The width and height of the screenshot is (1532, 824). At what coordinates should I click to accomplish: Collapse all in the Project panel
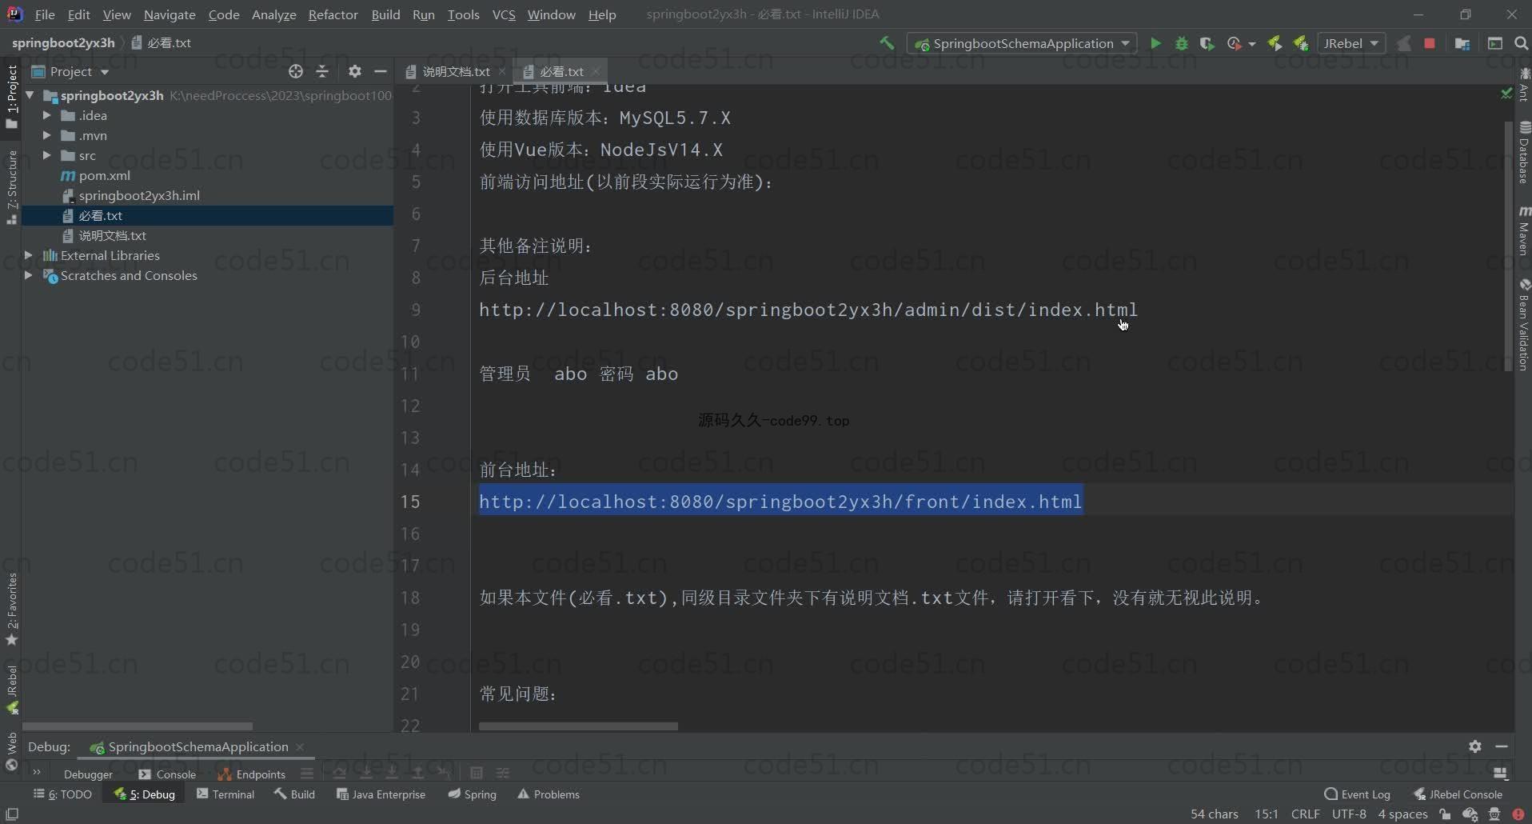click(x=322, y=71)
